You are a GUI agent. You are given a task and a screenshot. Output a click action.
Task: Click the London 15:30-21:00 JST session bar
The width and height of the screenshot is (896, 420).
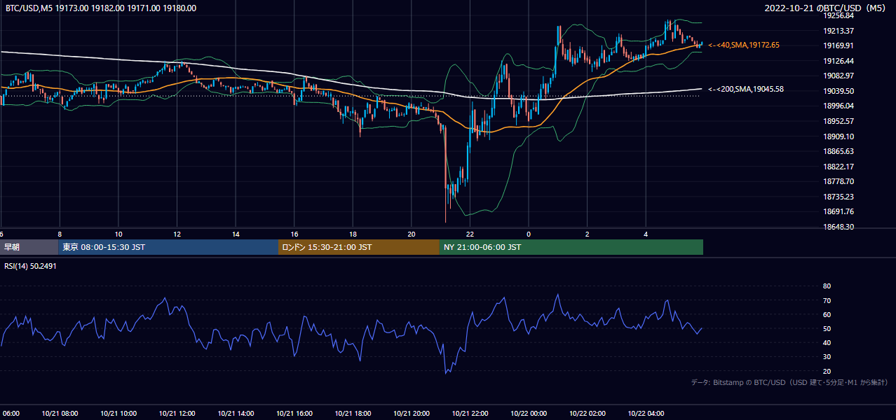(359, 247)
